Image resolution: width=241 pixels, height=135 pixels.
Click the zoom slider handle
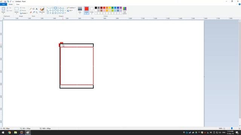coord(232,128)
